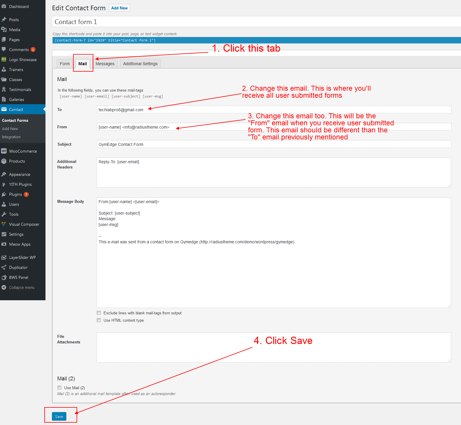Click the Appearance paintbrush icon
The width and height of the screenshot is (461, 425).
(x=4, y=174)
